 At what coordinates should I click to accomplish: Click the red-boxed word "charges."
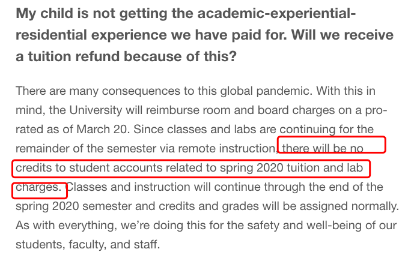[38, 187]
